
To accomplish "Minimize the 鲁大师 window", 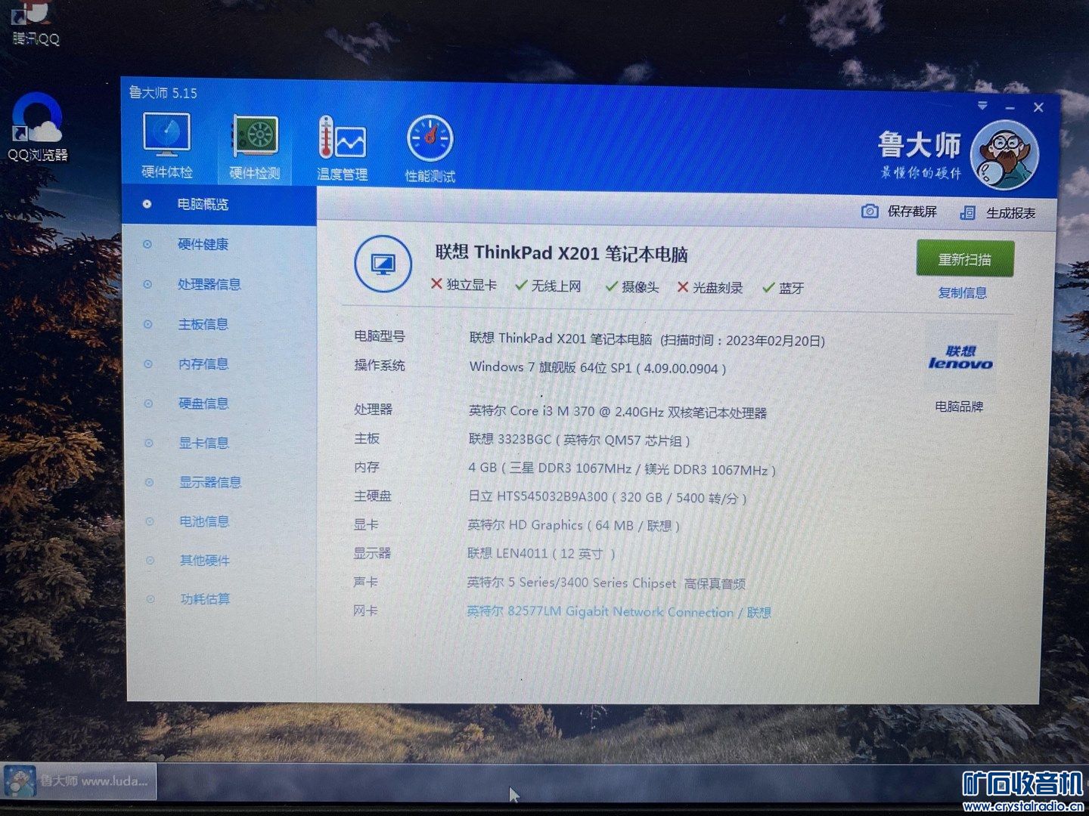I will (1010, 109).
